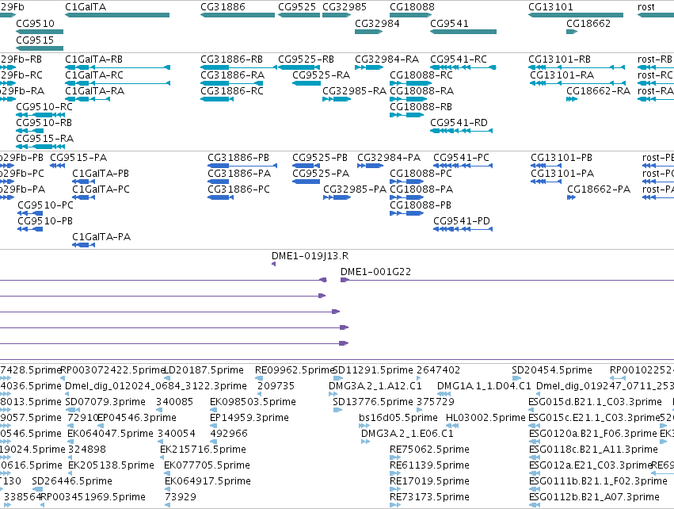
Task: Open the CG9541 gene label
Action: (449, 23)
